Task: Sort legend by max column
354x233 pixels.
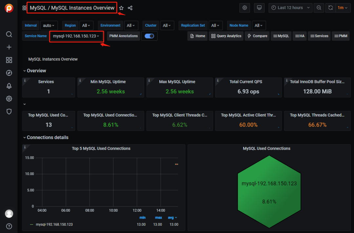Action: point(159,218)
